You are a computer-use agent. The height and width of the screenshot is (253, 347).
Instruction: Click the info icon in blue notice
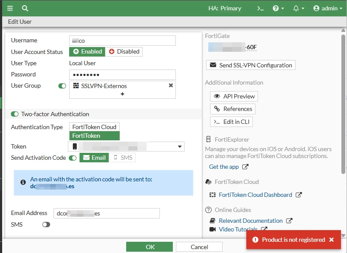point(23,182)
